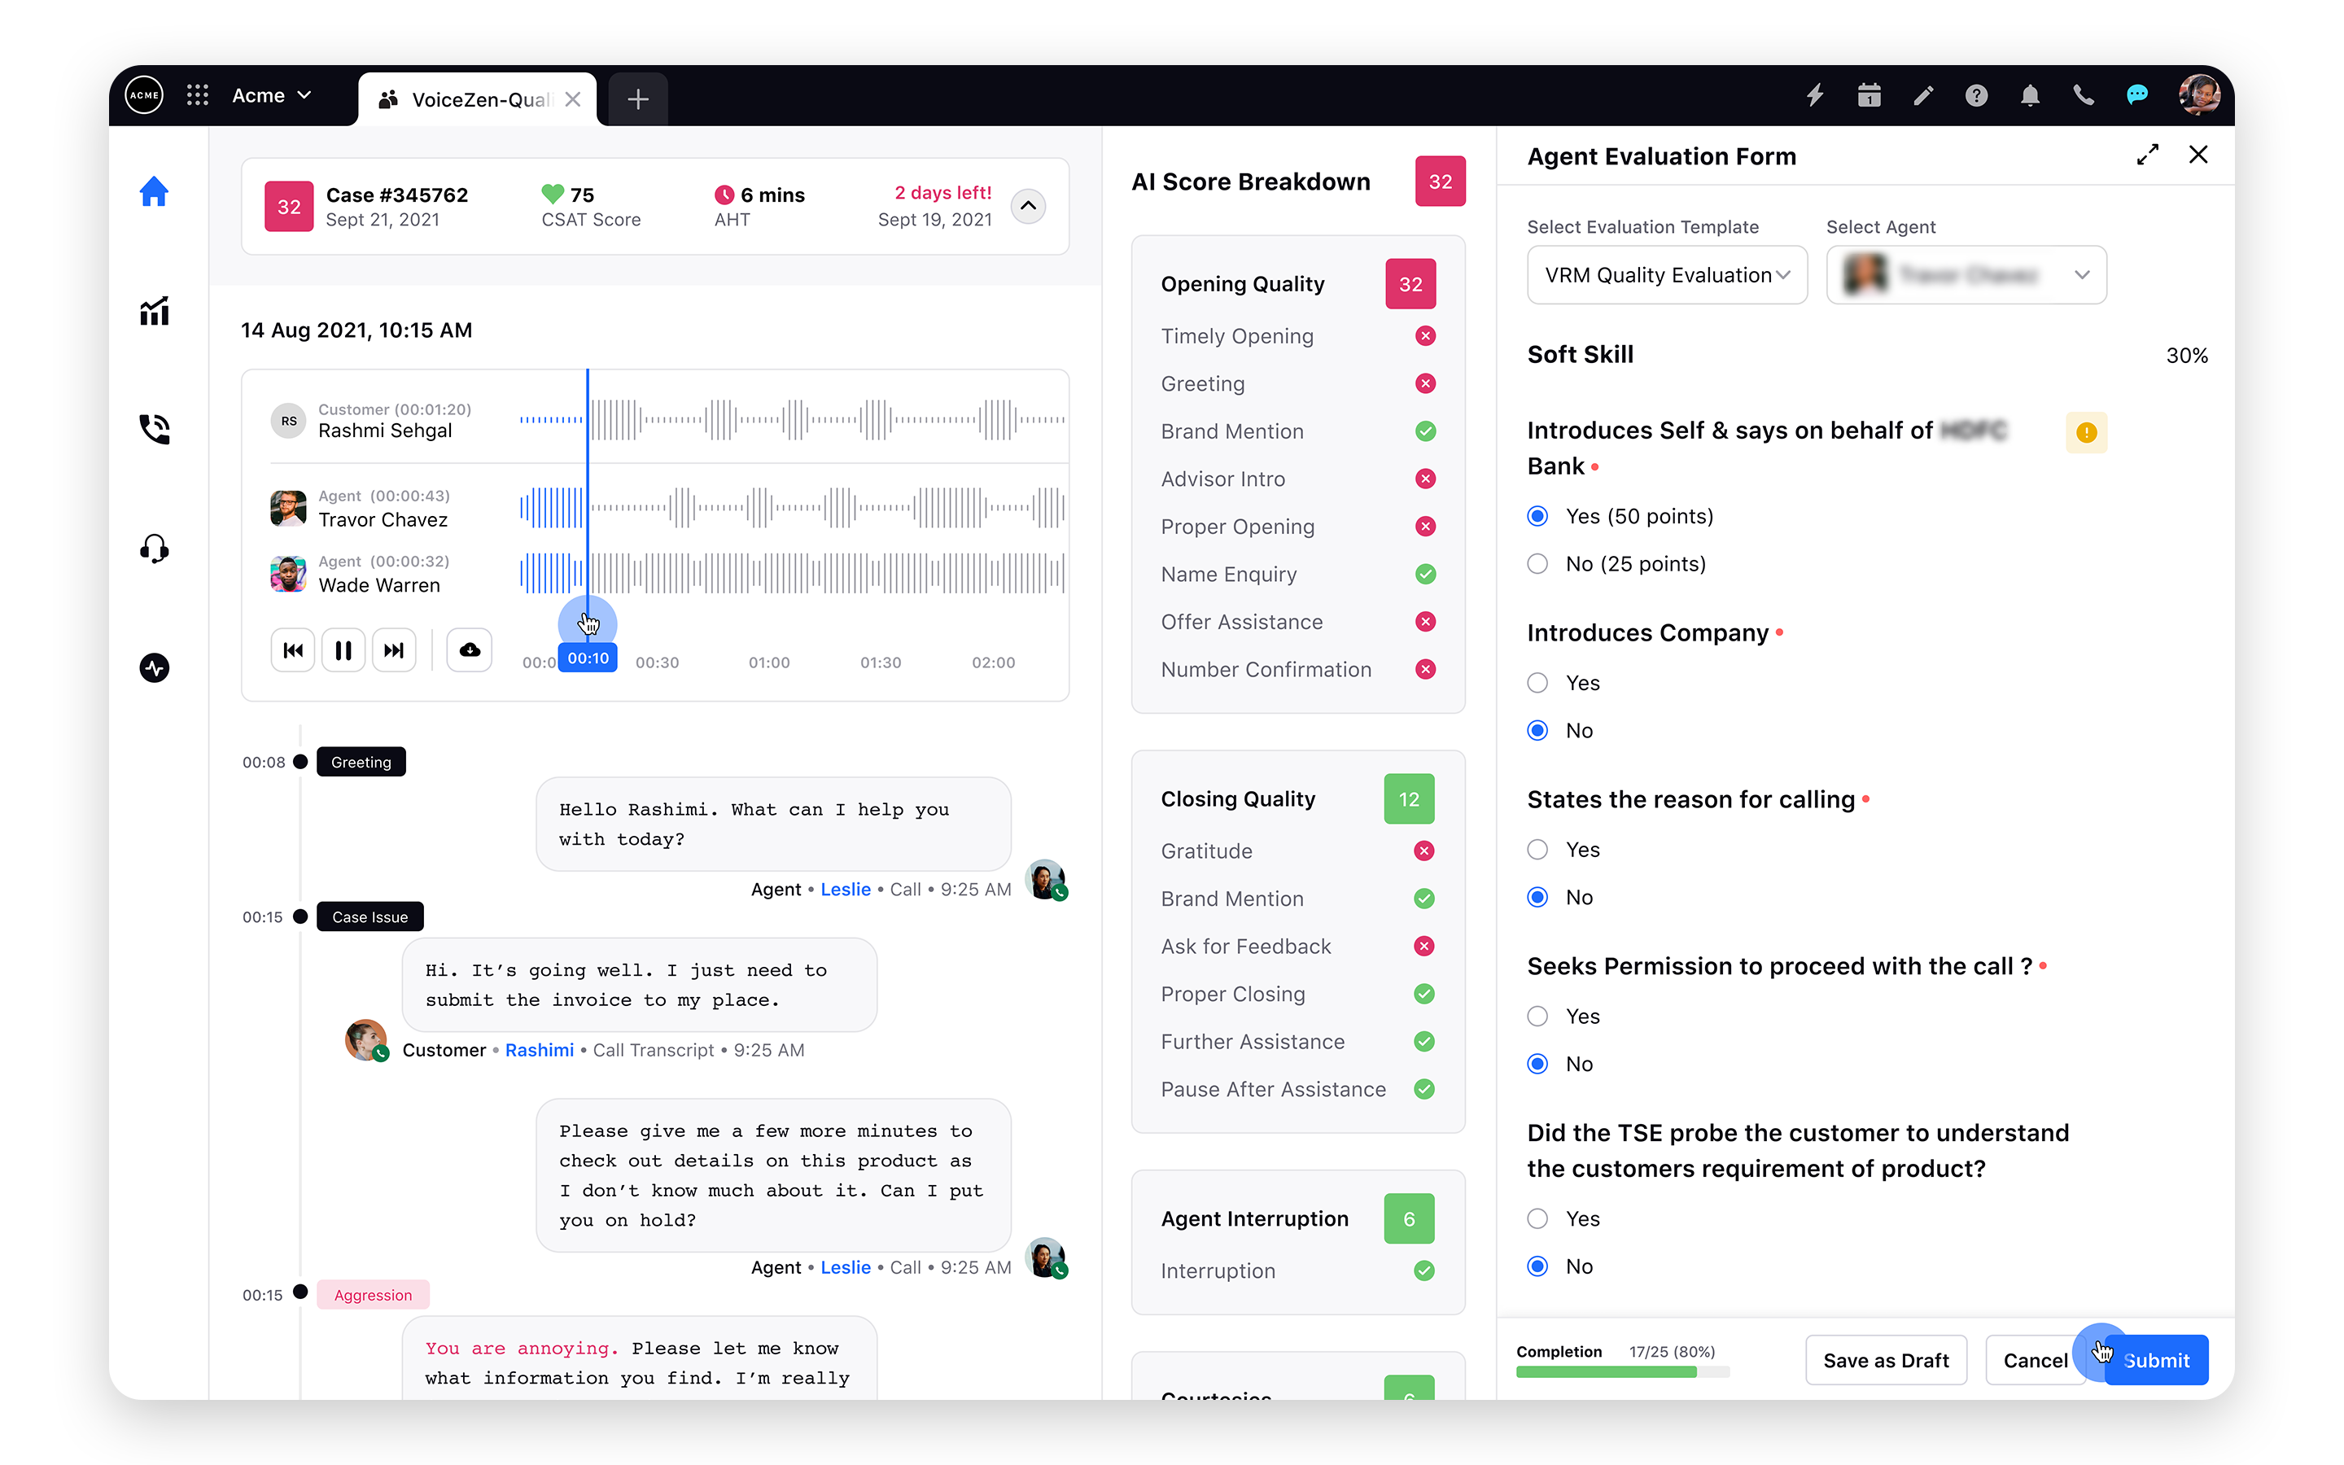Save the evaluation as draft
Image resolution: width=2344 pixels, height=1465 pixels.
click(1886, 1359)
